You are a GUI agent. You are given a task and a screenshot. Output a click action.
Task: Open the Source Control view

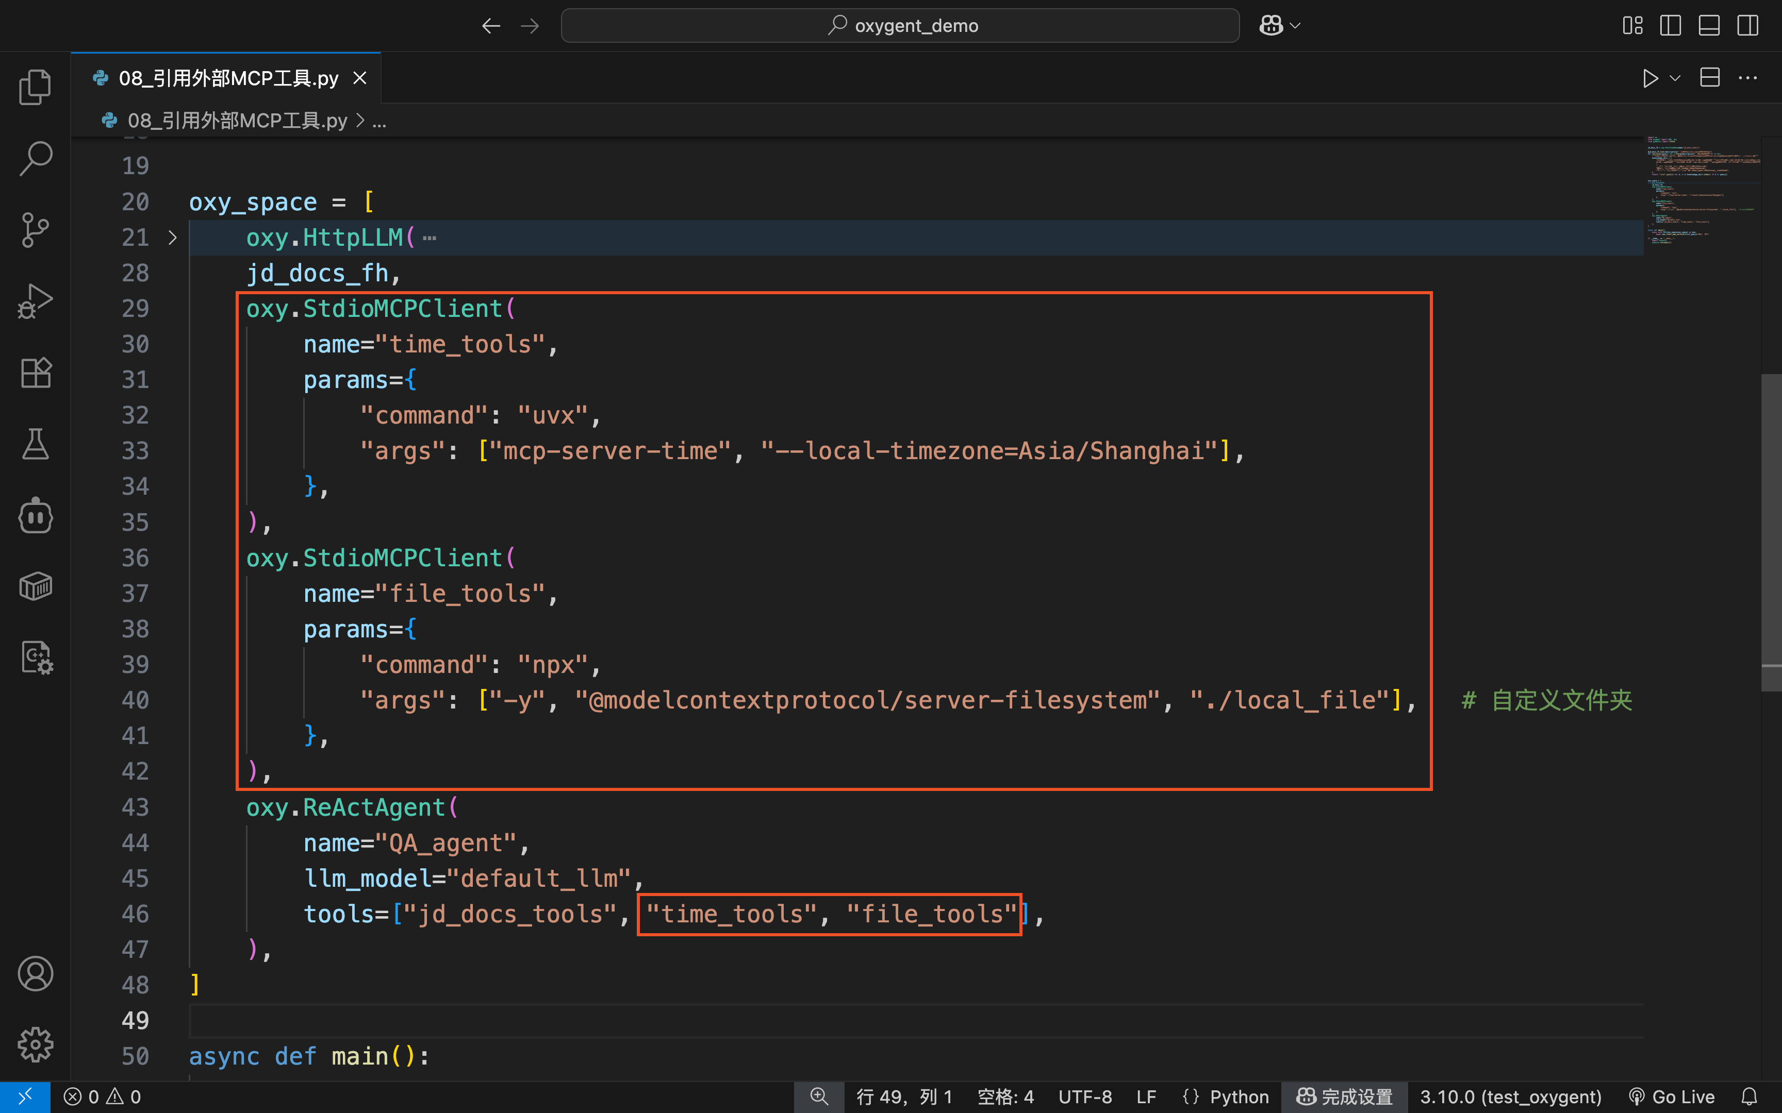[35, 230]
